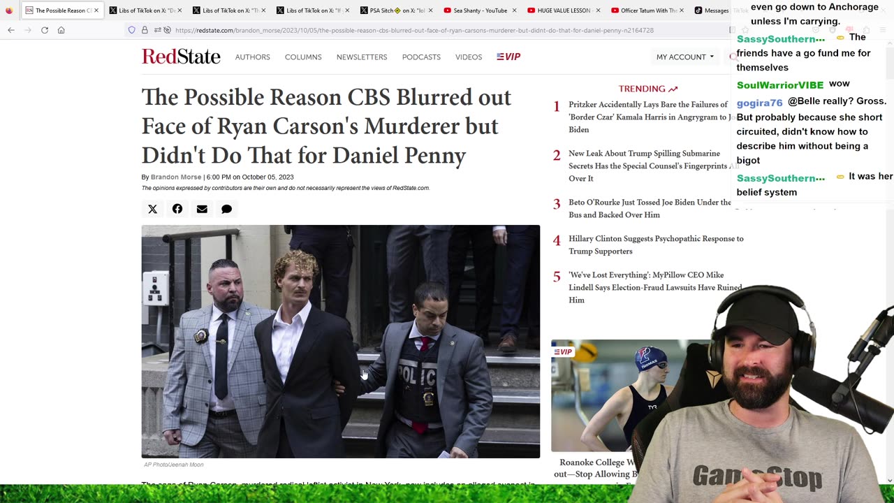Click the RedState logo
The width and height of the screenshot is (894, 503).
181,57
